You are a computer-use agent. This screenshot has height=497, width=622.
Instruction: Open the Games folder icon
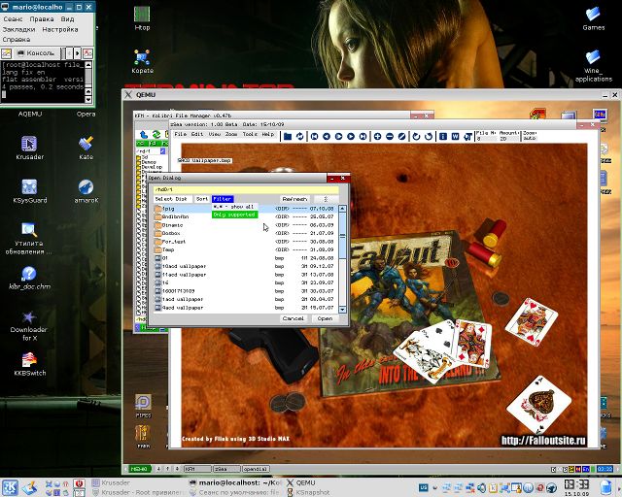pyautogui.click(x=593, y=15)
